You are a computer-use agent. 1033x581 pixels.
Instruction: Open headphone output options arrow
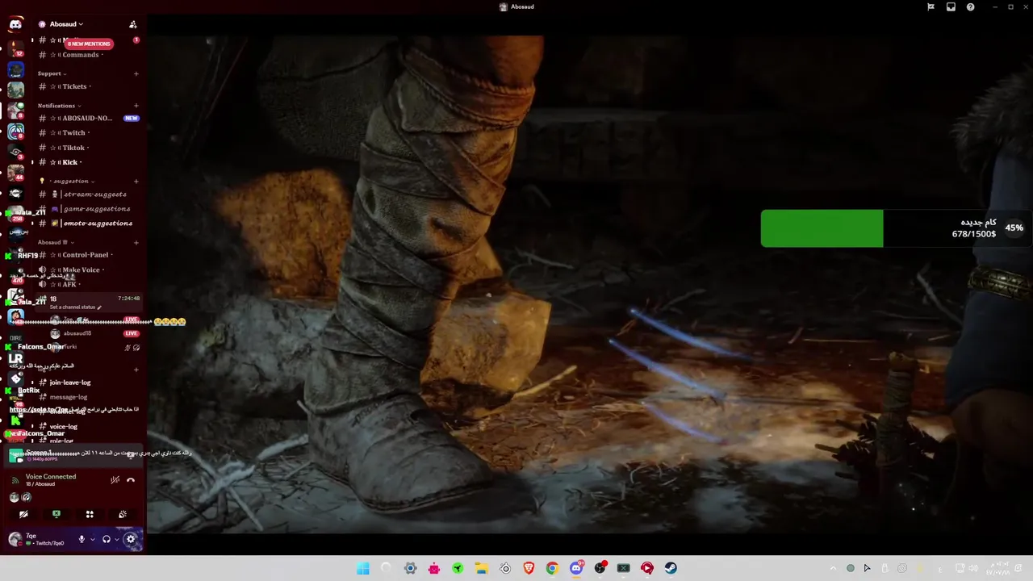click(x=117, y=539)
